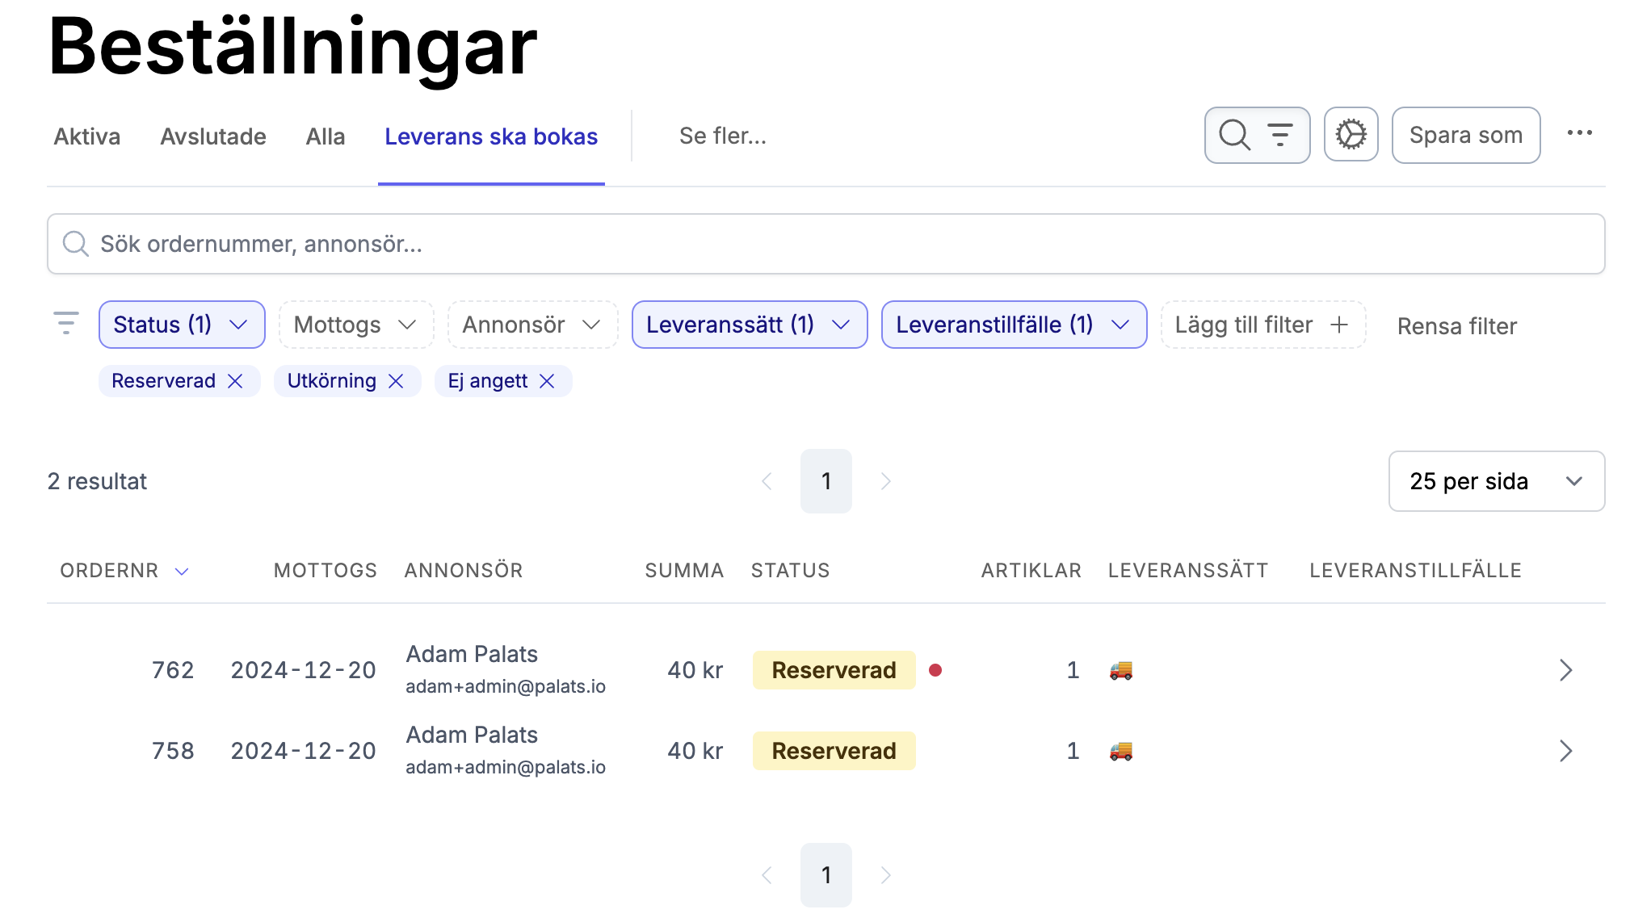Click the 2024-12-20 date on order 762
The width and height of the screenshot is (1651, 922).
tap(304, 670)
